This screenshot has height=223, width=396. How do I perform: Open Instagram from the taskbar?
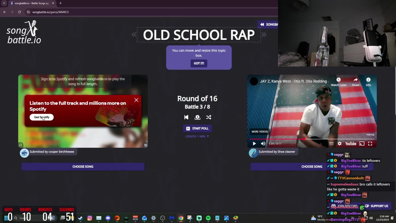pyautogui.click(x=90, y=218)
